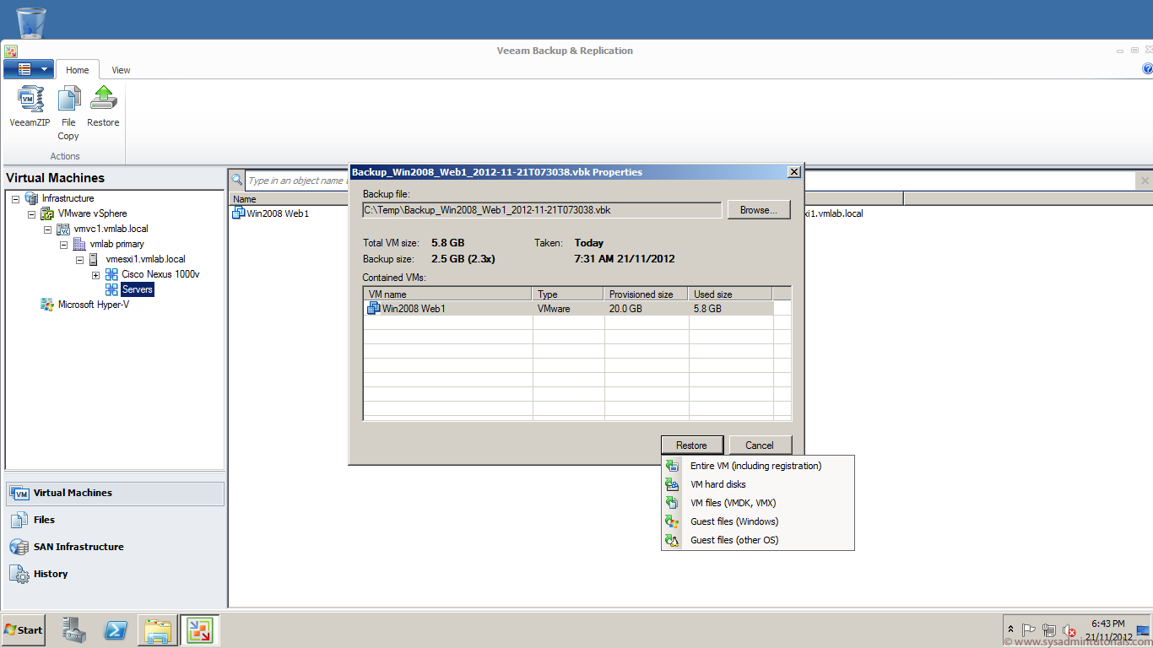The width and height of the screenshot is (1153, 648).
Task: Collapse the vmvc1.vmlab.local node
Action: pyautogui.click(x=48, y=229)
